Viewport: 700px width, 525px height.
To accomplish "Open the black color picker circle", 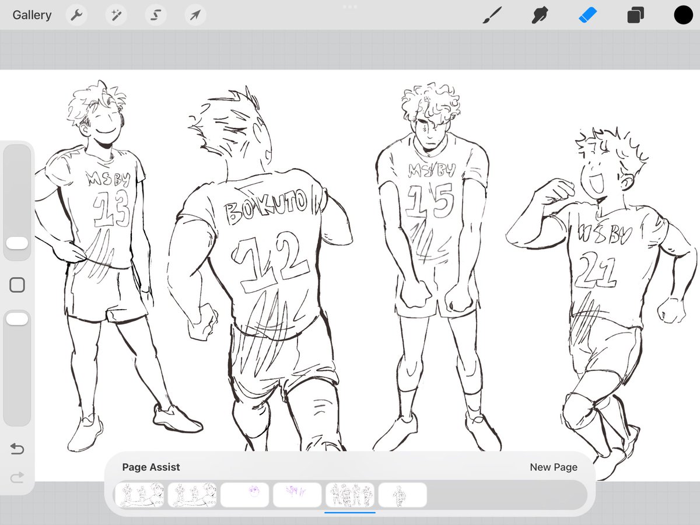I will pyautogui.click(x=683, y=15).
